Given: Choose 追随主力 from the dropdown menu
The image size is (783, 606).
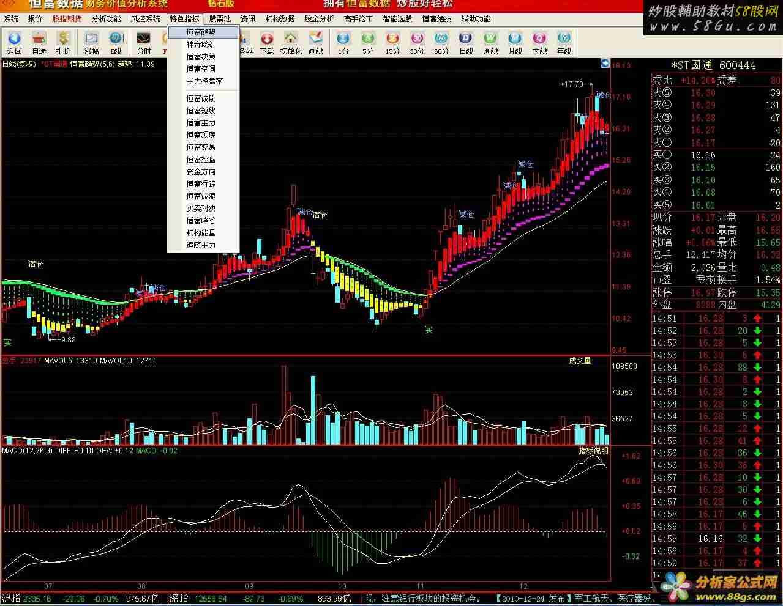Looking at the screenshot, I should [203, 245].
